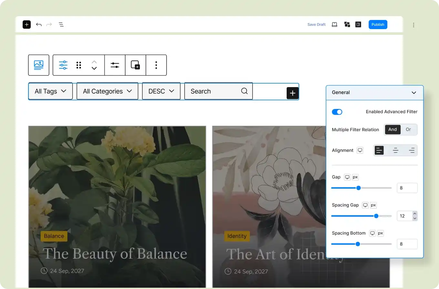The image size is (439, 289).
Task: Click the Spacing Bottom value field
Action: (x=407, y=244)
